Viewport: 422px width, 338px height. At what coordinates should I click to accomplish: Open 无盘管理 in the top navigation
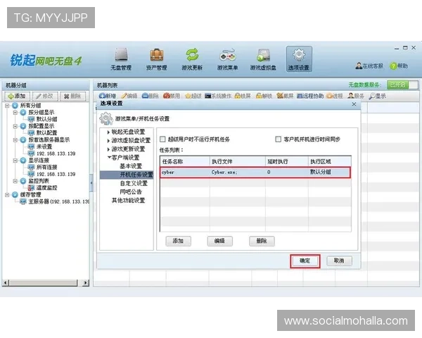121,59
